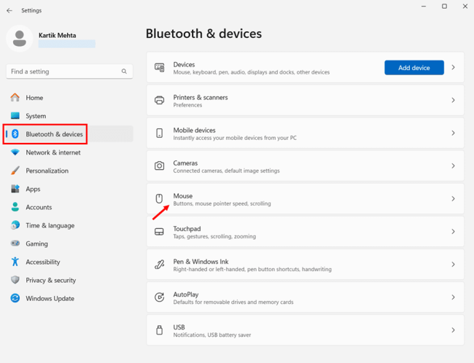Click Kartik Mehta account name
The image size is (474, 363).
click(x=57, y=36)
